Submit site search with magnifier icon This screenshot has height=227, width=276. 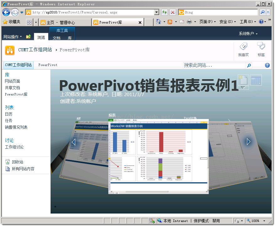249,65
